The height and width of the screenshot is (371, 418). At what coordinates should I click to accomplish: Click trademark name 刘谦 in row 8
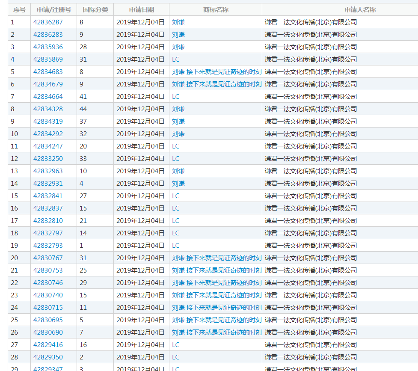tap(178, 109)
